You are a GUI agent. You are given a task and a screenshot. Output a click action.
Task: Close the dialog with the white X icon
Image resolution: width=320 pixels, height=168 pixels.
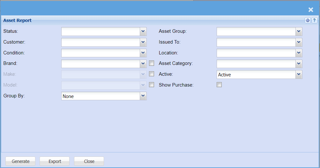tap(311, 10)
